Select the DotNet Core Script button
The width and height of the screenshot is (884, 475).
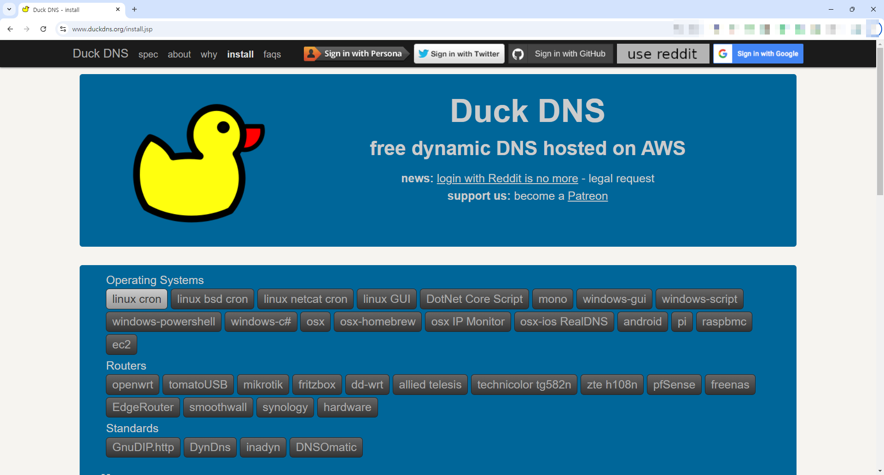(474, 299)
